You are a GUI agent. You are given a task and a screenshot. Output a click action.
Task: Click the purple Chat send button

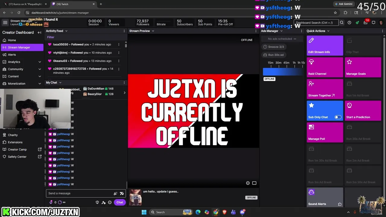coord(120,203)
